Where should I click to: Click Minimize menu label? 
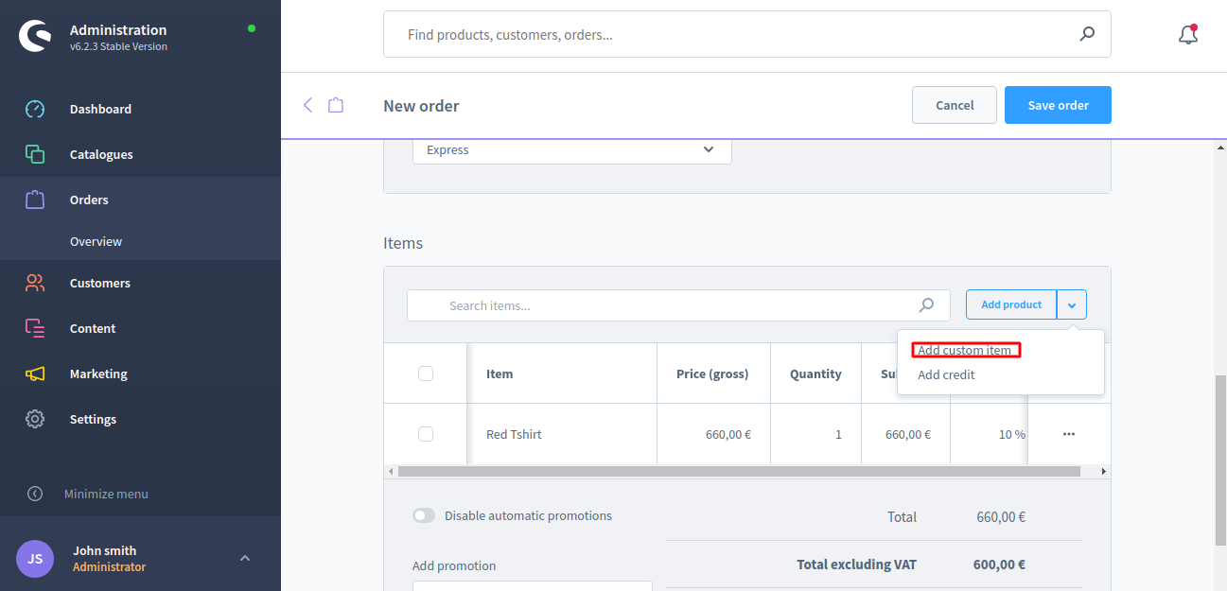[106, 494]
